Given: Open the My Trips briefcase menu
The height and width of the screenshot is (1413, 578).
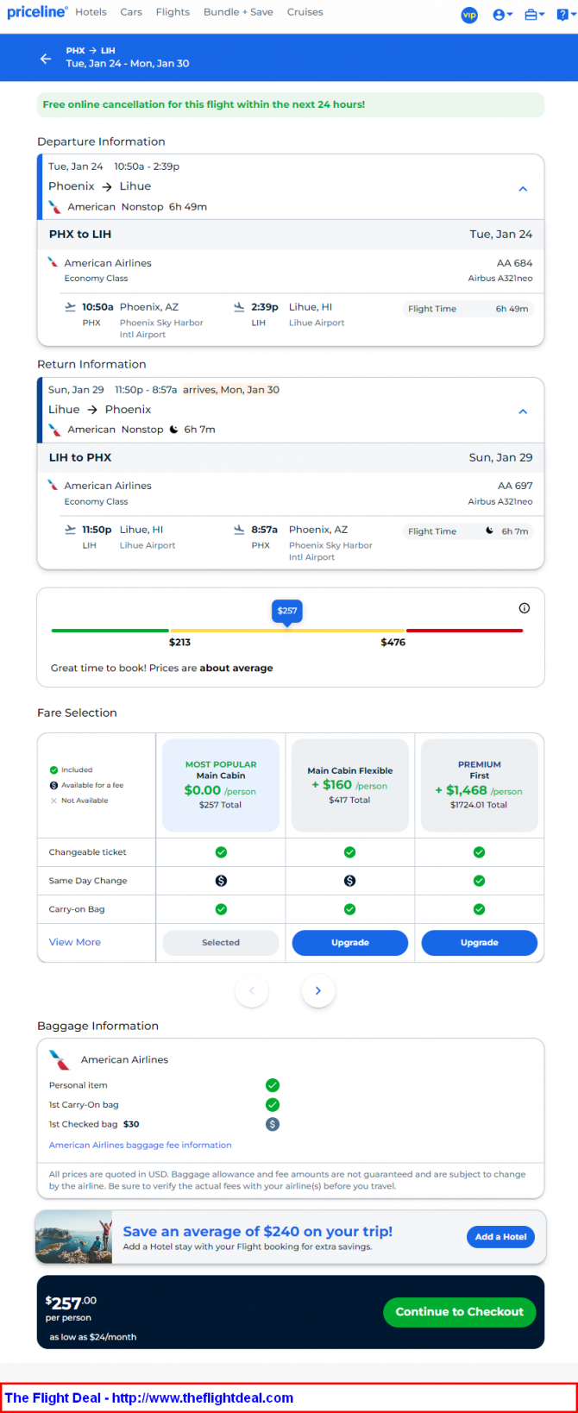Looking at the screenshot, I should click(x=534, y=15).
